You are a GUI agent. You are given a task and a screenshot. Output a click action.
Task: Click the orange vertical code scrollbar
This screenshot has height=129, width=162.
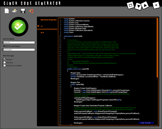click(x=157, y=47)
